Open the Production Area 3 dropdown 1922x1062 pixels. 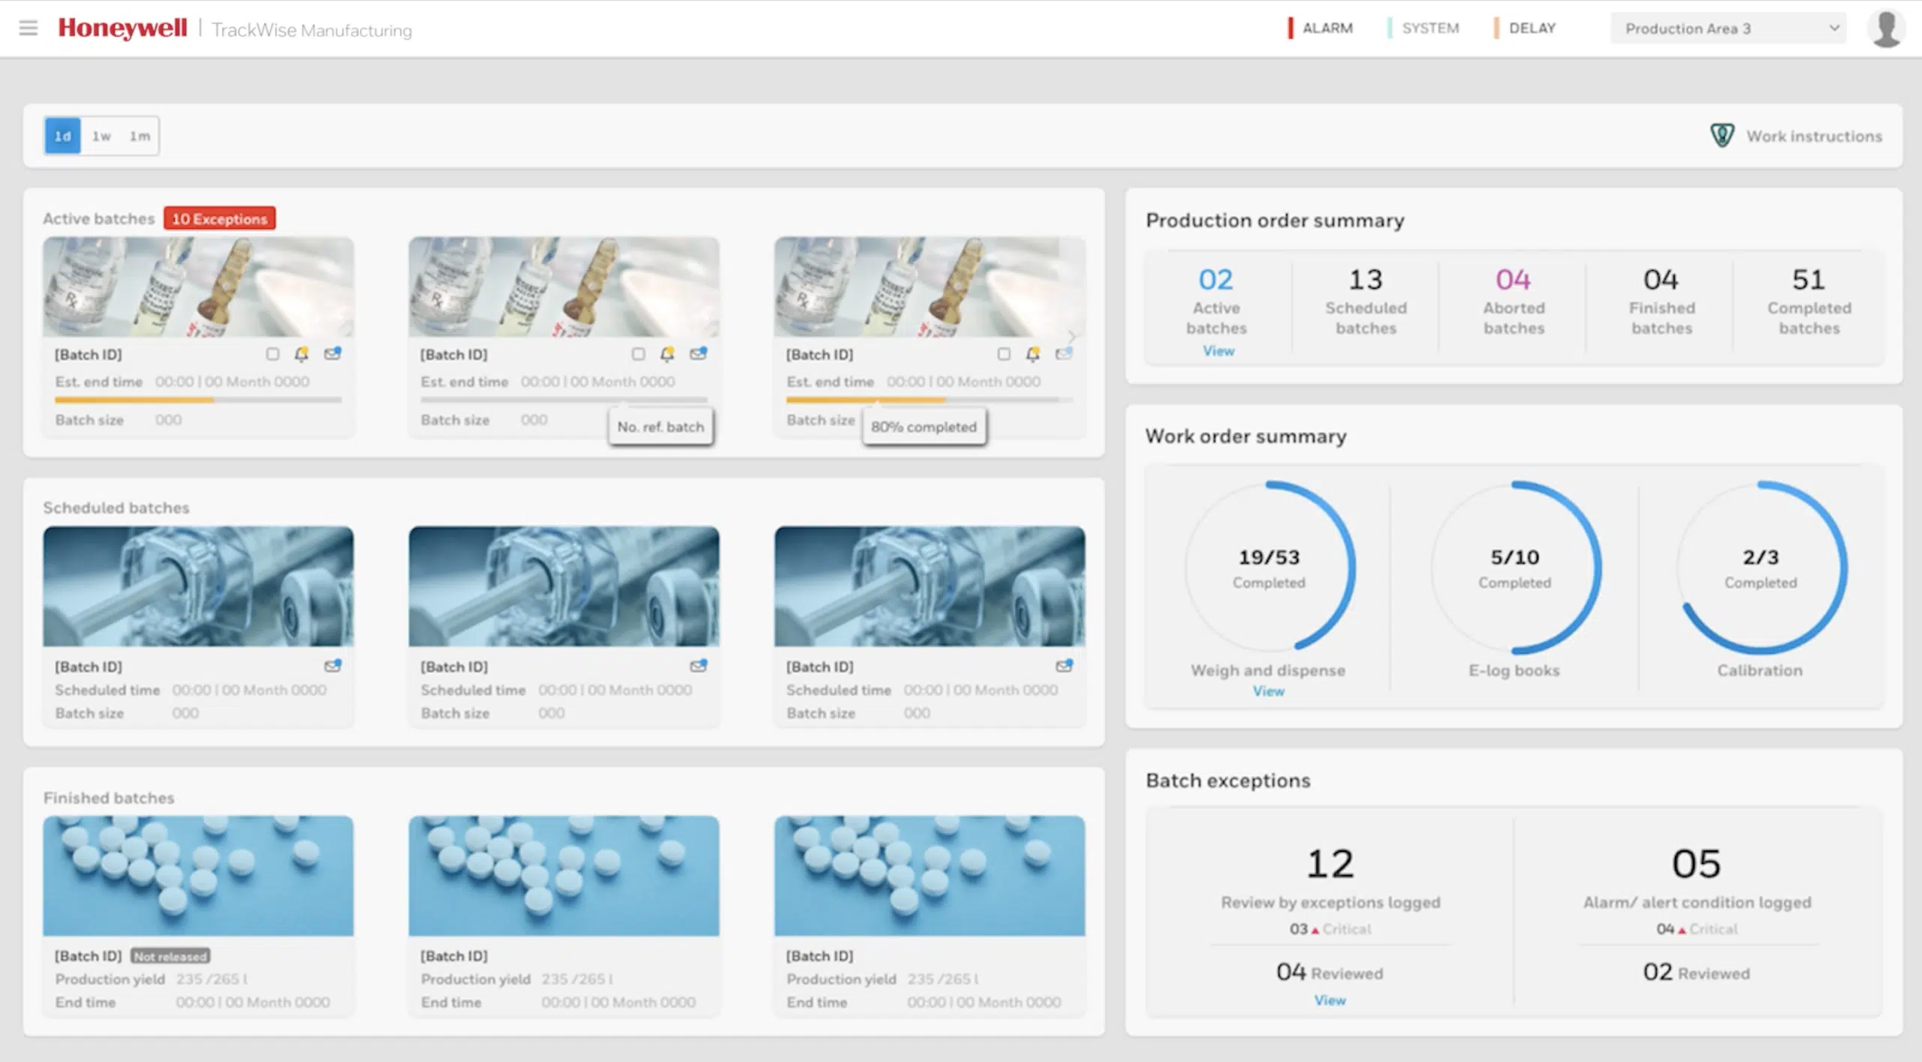coord(1727,28)
